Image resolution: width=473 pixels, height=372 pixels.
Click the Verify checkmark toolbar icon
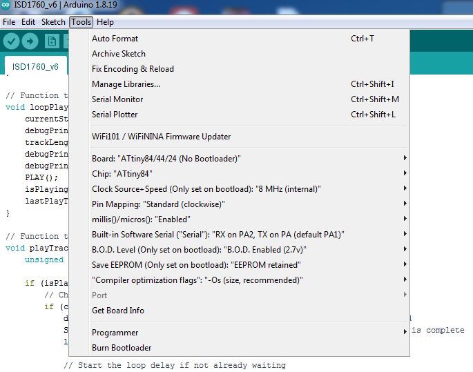click(x=11, y=41)
